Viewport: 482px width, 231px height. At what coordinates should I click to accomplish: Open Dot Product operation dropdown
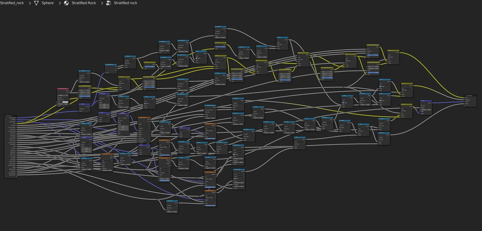[104, 98]
